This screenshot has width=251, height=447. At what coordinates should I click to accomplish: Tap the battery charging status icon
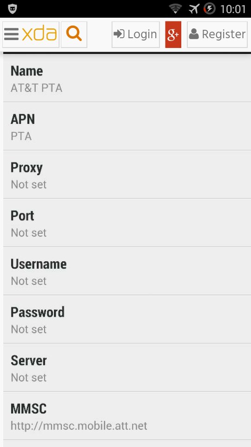tap(210, 8)
